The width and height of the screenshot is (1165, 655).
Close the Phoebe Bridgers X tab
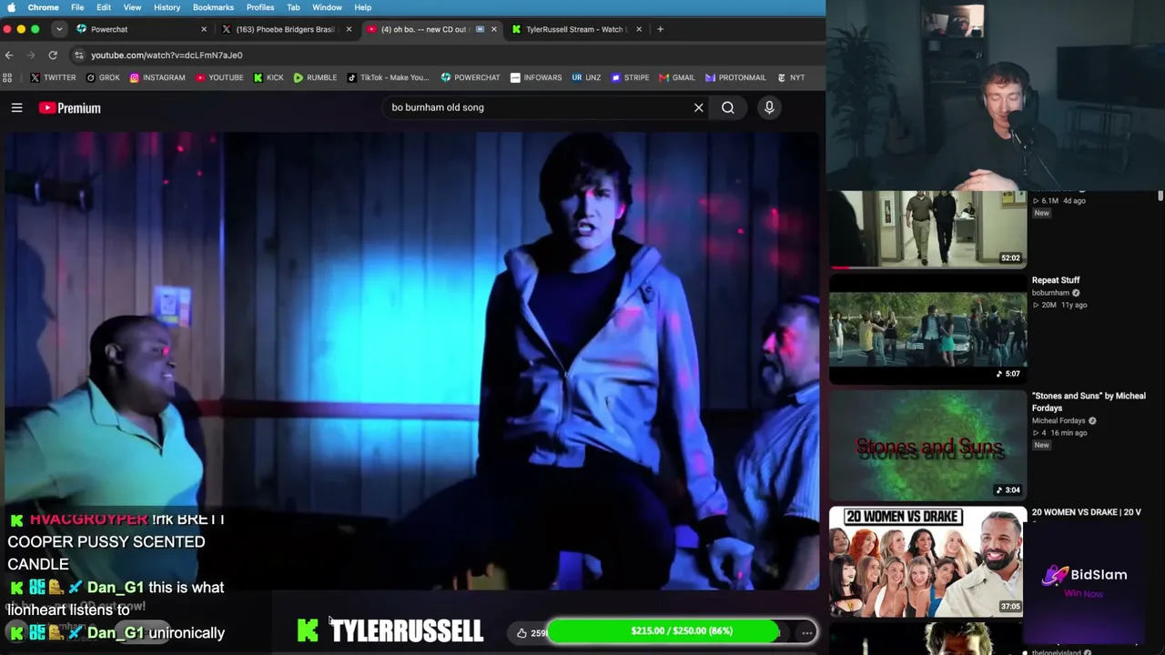[x=349, y=29]
